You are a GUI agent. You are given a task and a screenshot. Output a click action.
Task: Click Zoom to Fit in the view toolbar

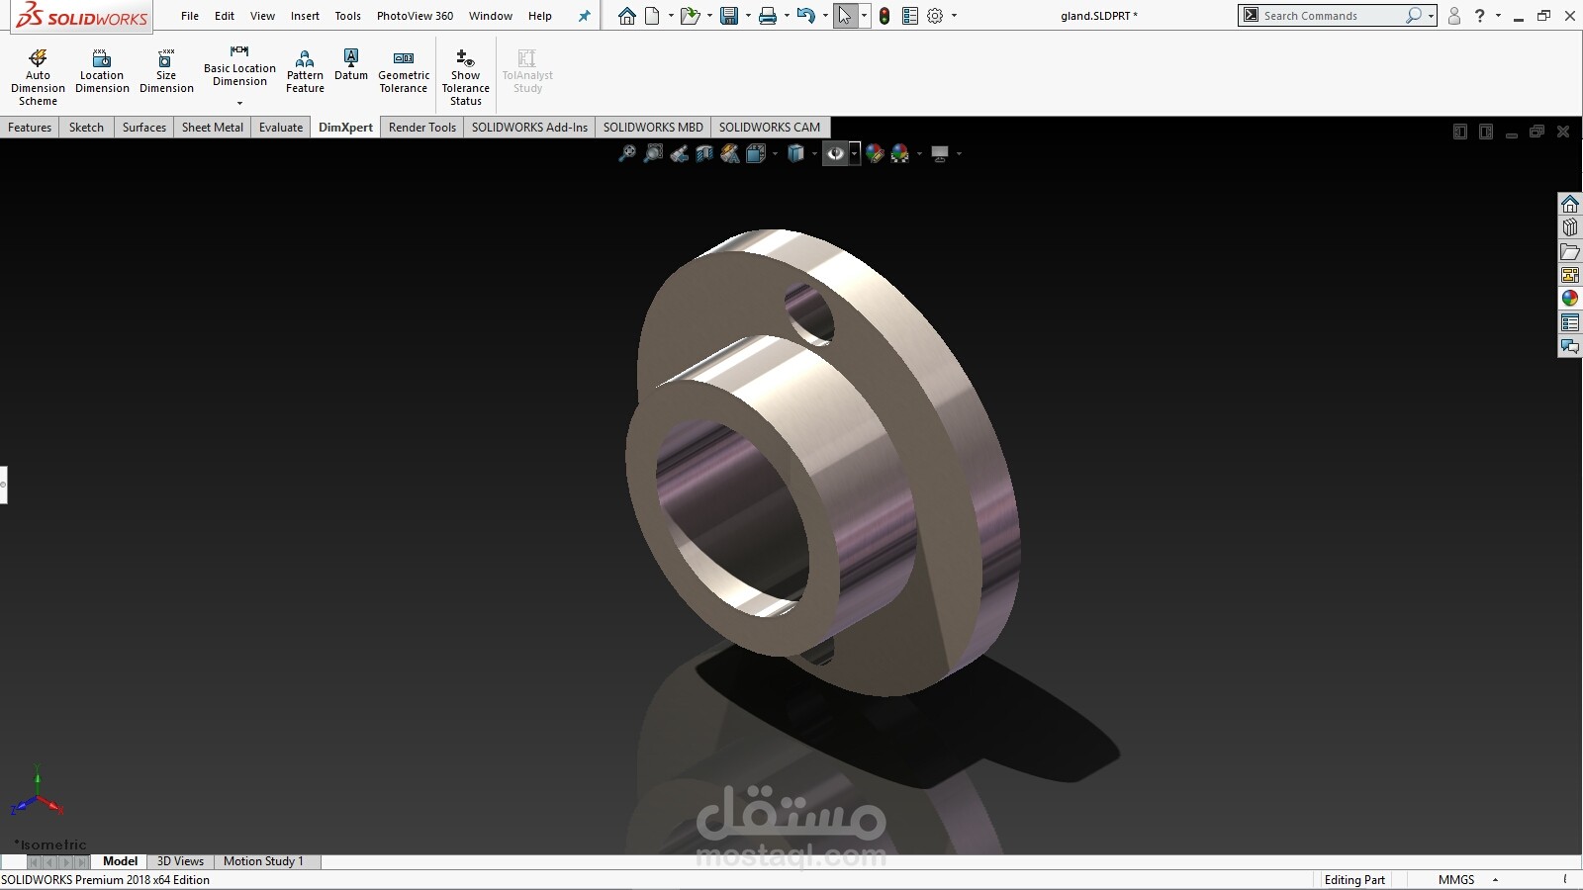(626, 153)
